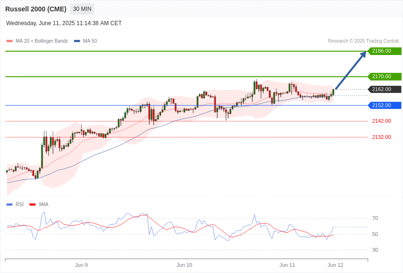
Task: Click the blue RSI legend marker
Action: [x=9, y=204]
